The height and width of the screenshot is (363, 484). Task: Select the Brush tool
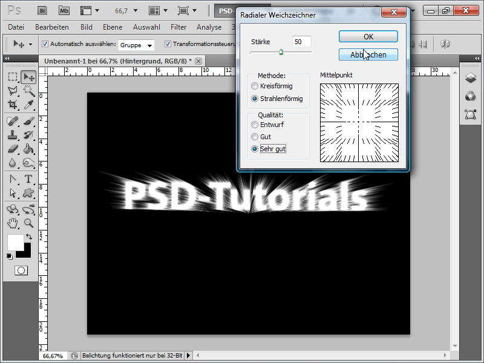pyautogui.click(x=28, y=121)
